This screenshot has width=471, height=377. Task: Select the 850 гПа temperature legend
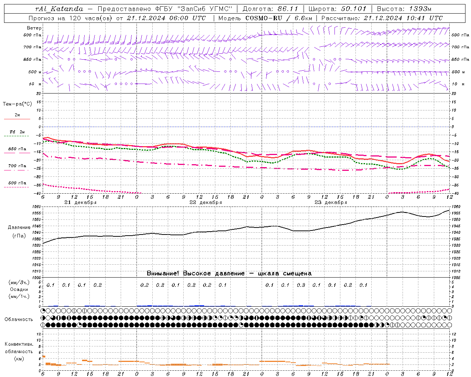point(17,151)
